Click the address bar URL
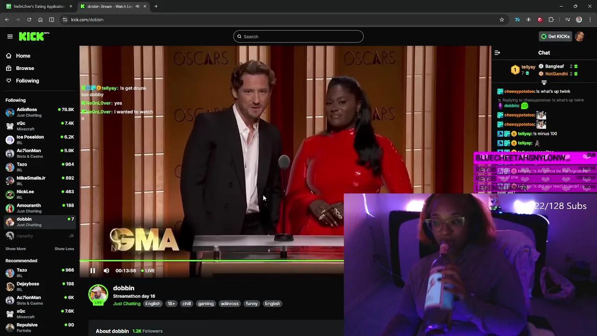 point(87,20)
